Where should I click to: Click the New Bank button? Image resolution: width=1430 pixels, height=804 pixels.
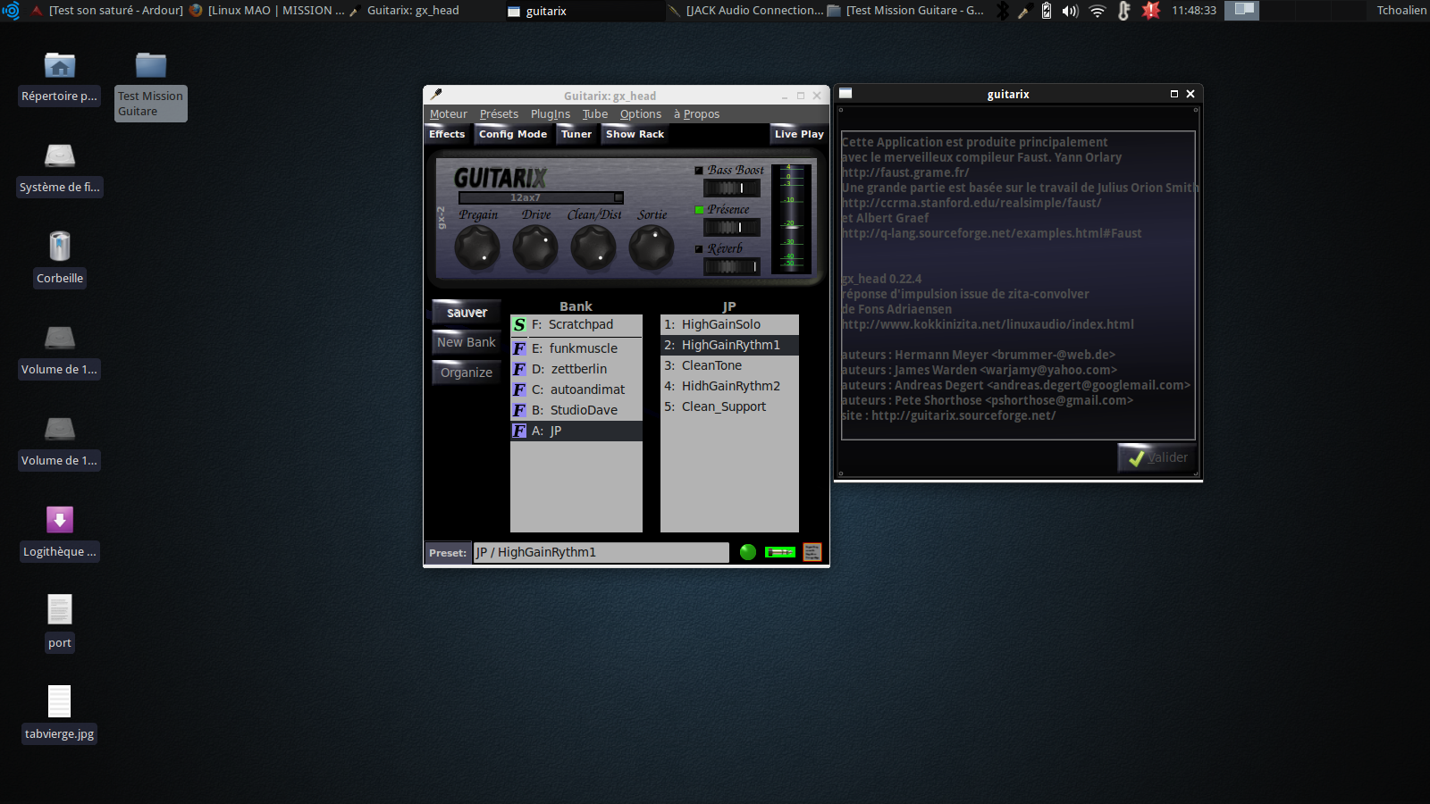click(467, 342)
